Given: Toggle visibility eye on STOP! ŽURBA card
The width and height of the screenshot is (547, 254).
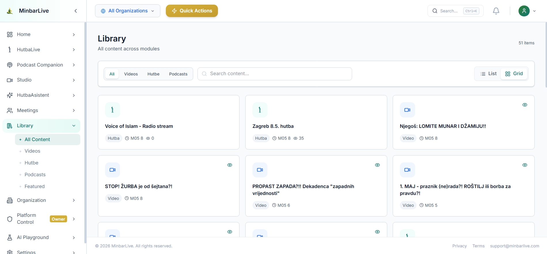Looking at the screenshot, I should (x=230, y=165).
